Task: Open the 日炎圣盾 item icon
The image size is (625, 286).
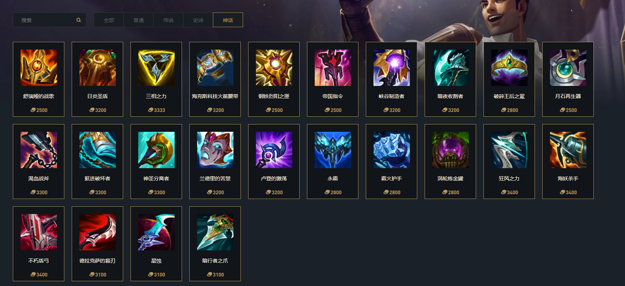Action: (x=97, y=68)
